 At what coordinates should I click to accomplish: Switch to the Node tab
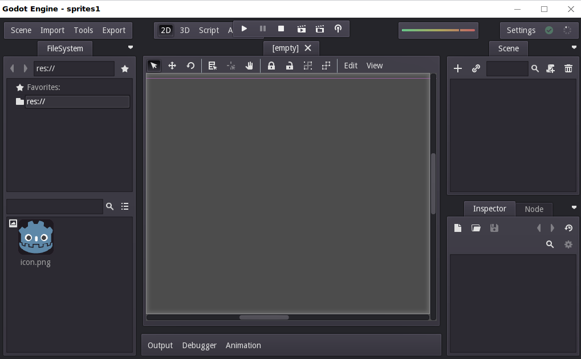(x=534, y=209)
